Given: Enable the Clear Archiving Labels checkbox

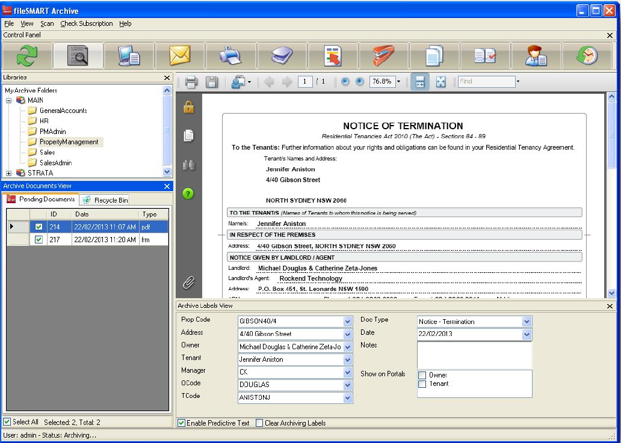Looking at the screenshot, I should (259, 423).
